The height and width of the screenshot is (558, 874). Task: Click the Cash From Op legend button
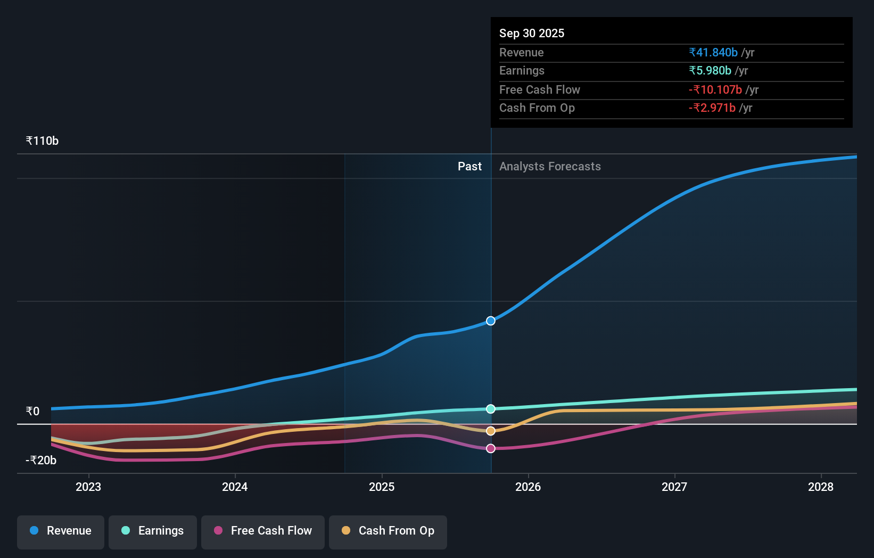(387, 532)
